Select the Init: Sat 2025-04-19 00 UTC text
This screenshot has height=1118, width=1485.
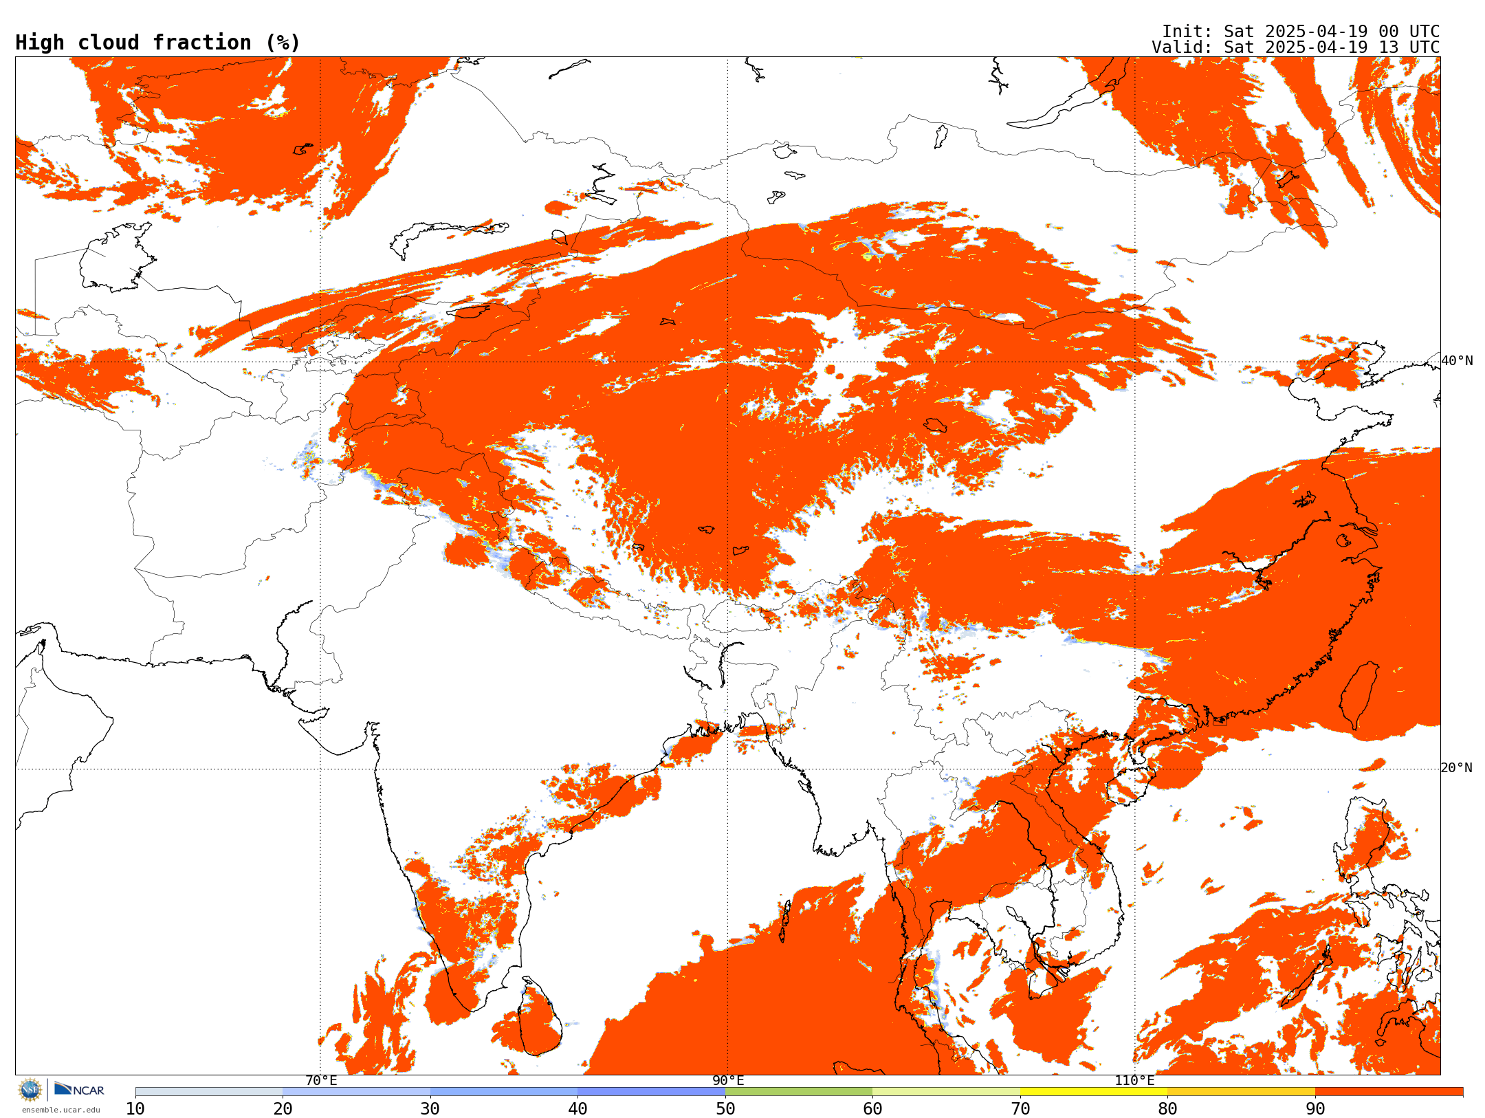point(1301,32)
